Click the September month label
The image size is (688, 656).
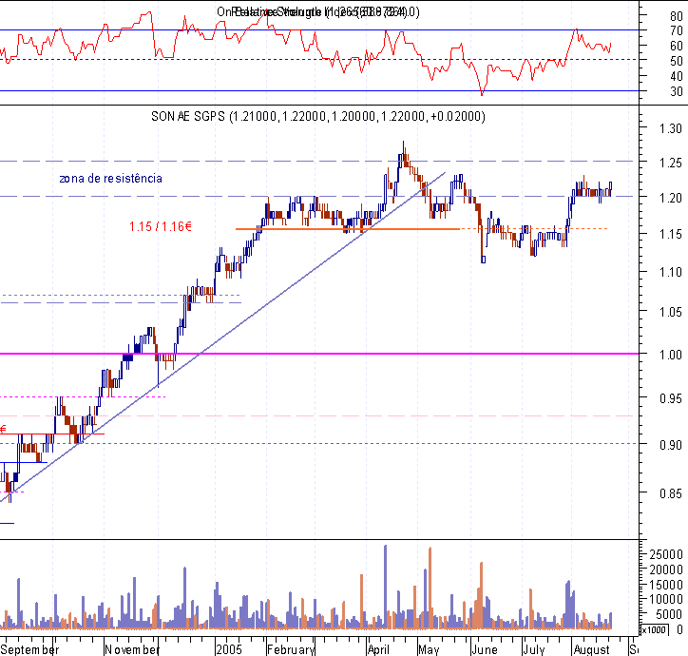point(29,649)
